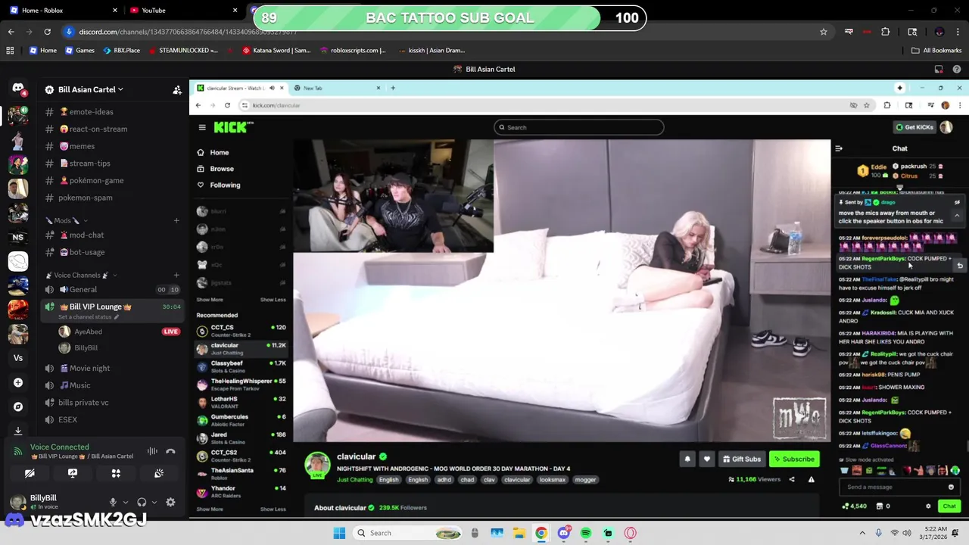Click green Chat send button

click(949, 506)
